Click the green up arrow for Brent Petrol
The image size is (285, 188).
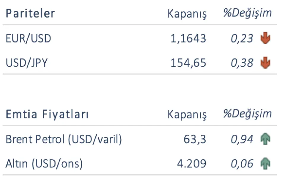coord(265,139)
